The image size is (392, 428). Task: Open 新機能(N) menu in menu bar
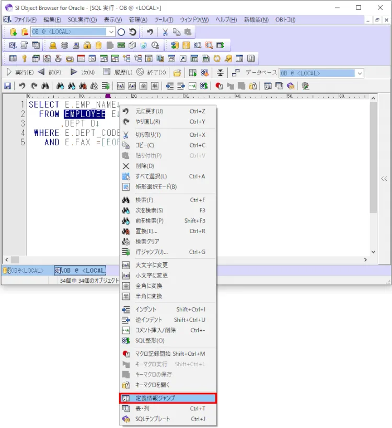[x=256, y=20]
